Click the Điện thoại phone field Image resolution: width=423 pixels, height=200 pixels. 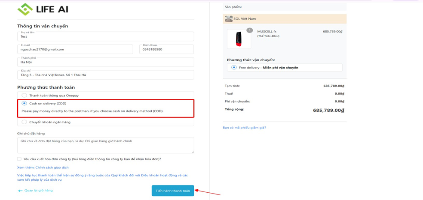[x=166, y=49]
